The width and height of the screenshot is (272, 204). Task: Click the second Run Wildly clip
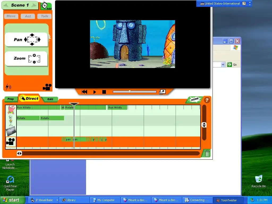click(x=117, y=108)
